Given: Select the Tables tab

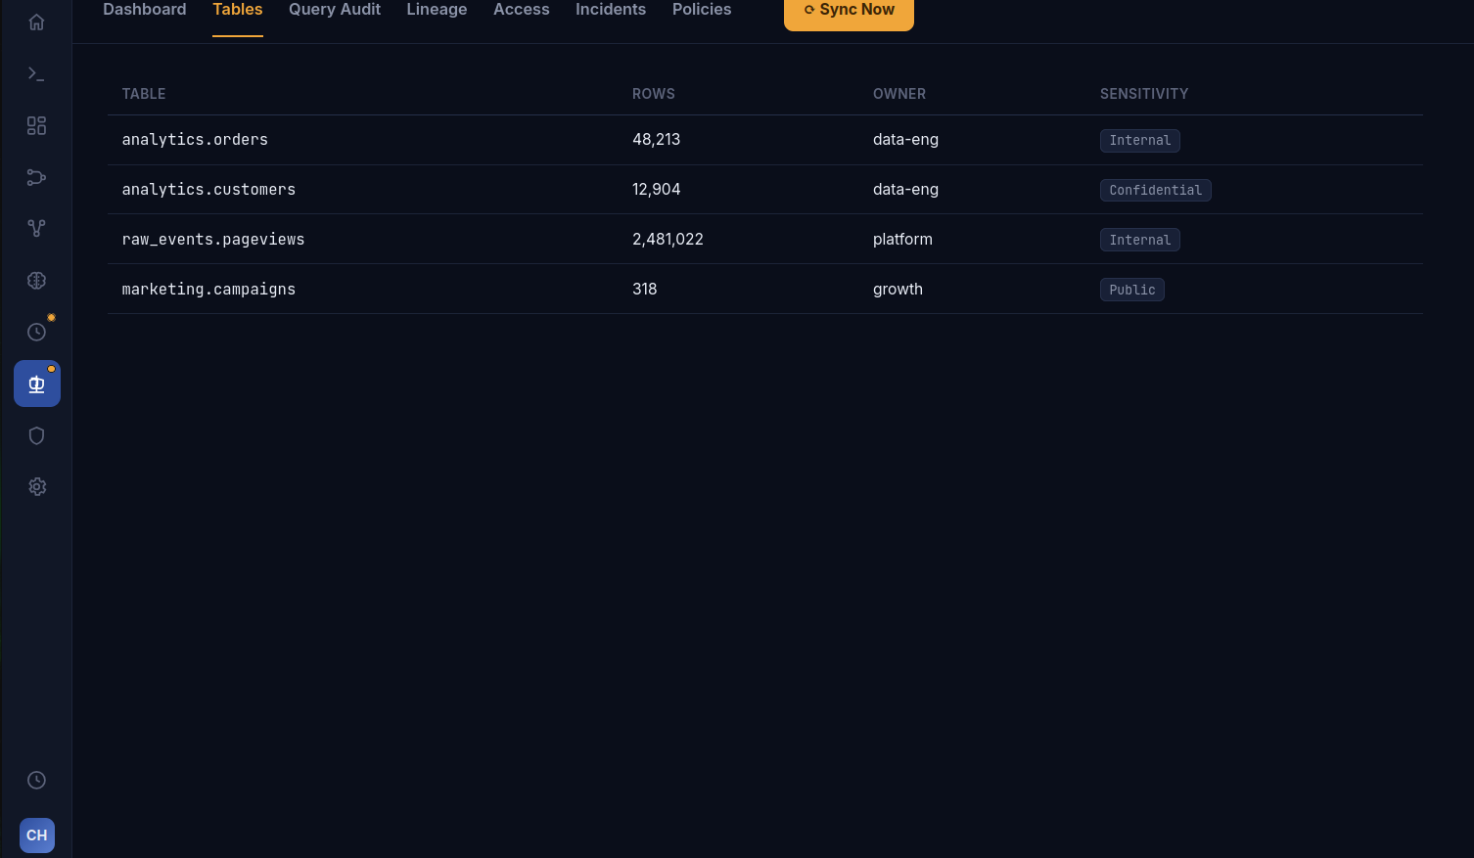Looking at the screenshot, I should (x=238, y=10).
